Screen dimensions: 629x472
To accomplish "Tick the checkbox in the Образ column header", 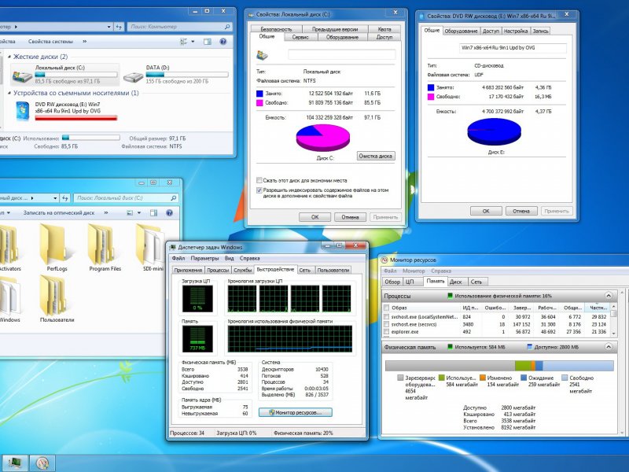I will 386,308.
